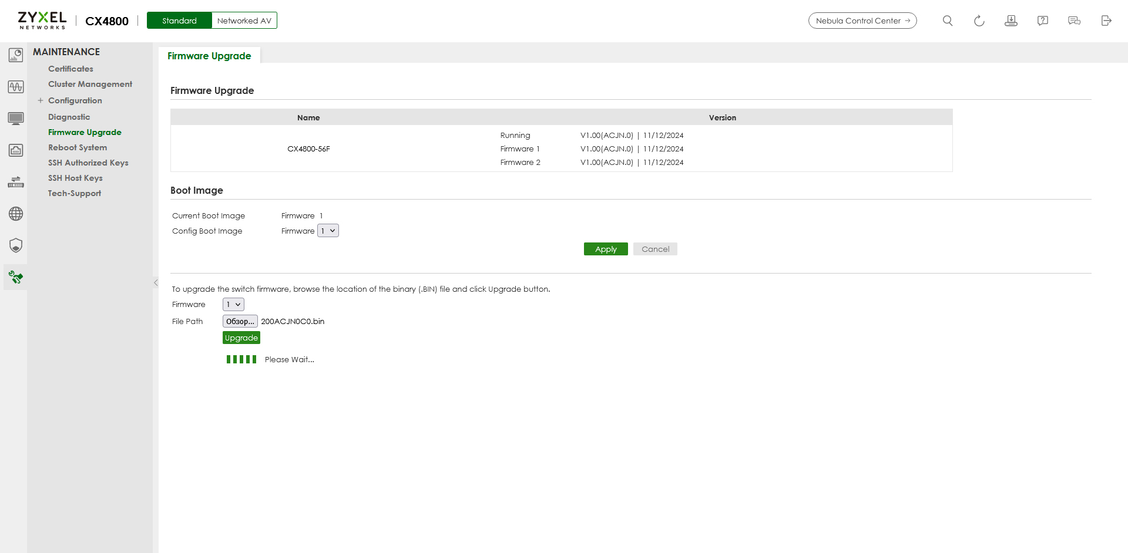Switch to Standard mode

click(179, 21)
